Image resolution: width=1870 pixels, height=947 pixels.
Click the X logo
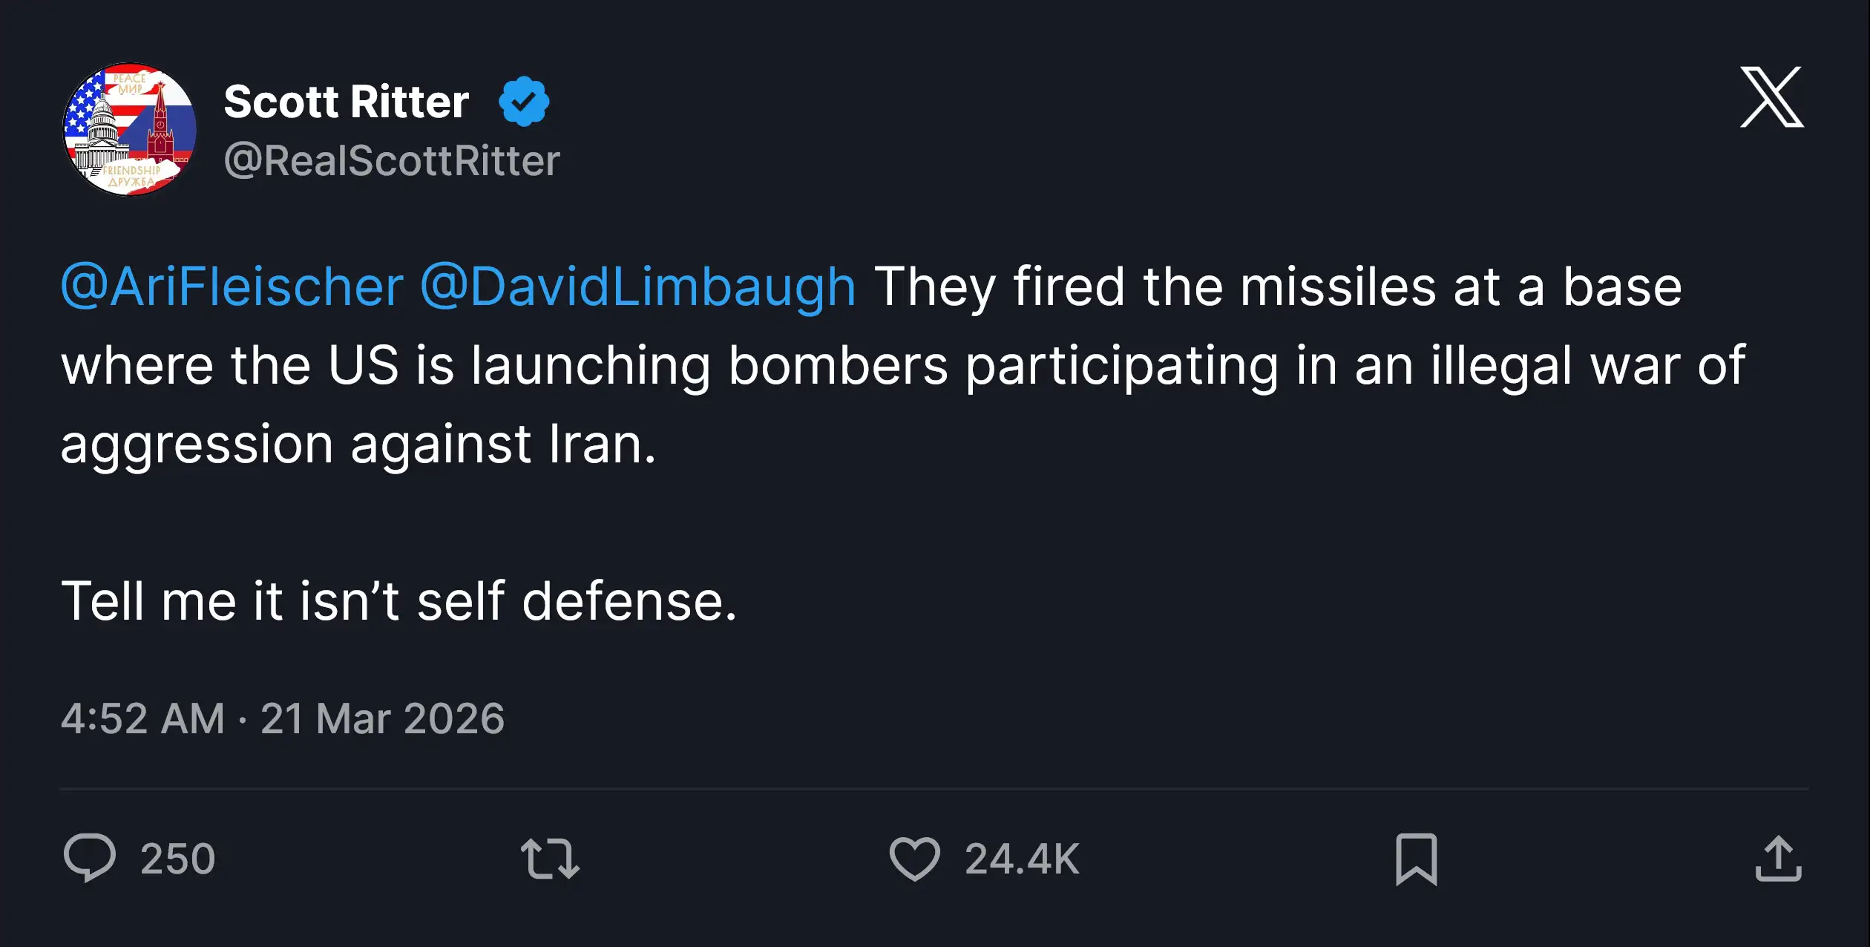(x=1771, y=97)
